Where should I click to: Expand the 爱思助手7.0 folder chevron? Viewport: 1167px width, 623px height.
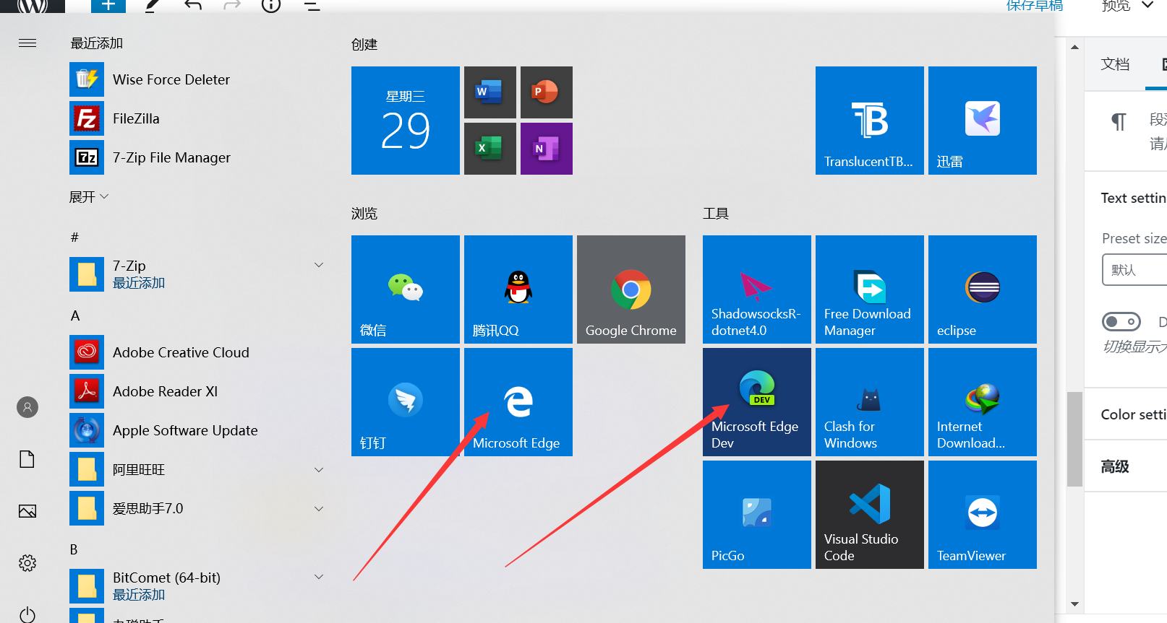[319, 508]
